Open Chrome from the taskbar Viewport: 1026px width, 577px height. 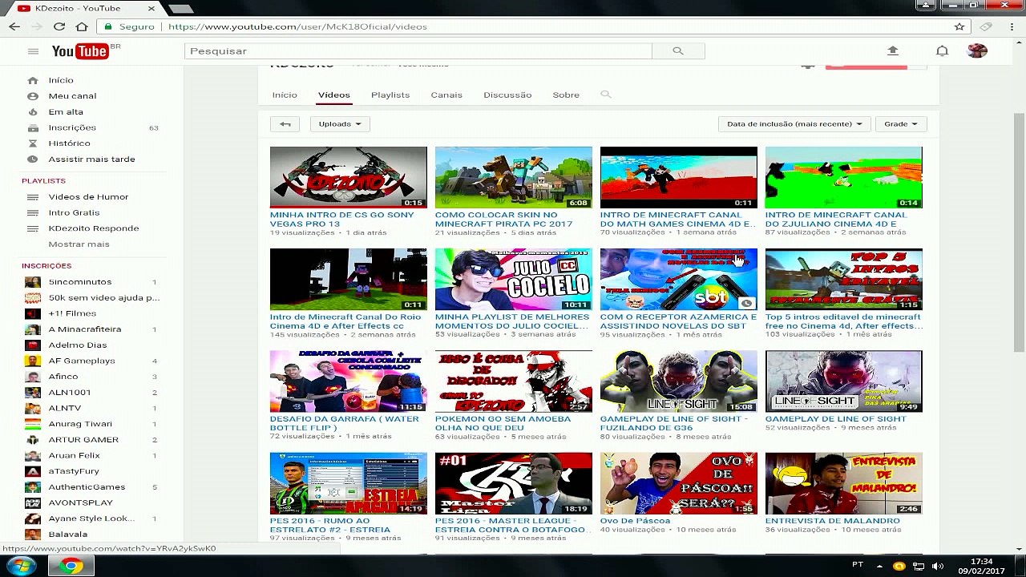[x=71, y=567]
